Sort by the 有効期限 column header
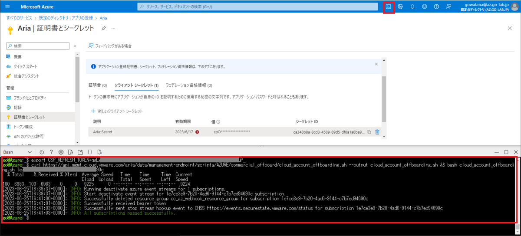Image resolution: width=521 pixels, height=236 pixels. tap(183, 122)
